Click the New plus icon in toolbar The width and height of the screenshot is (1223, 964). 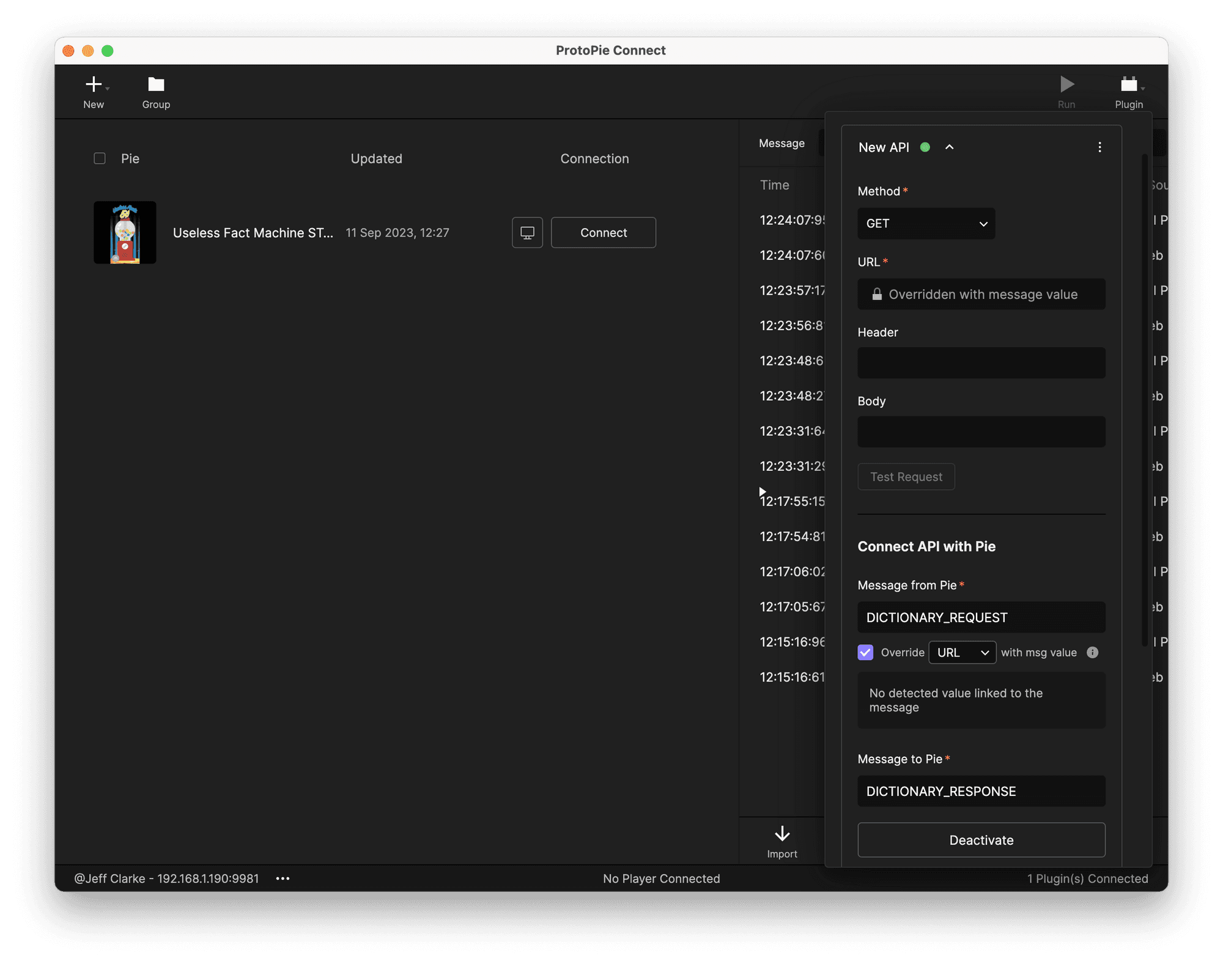94,84
